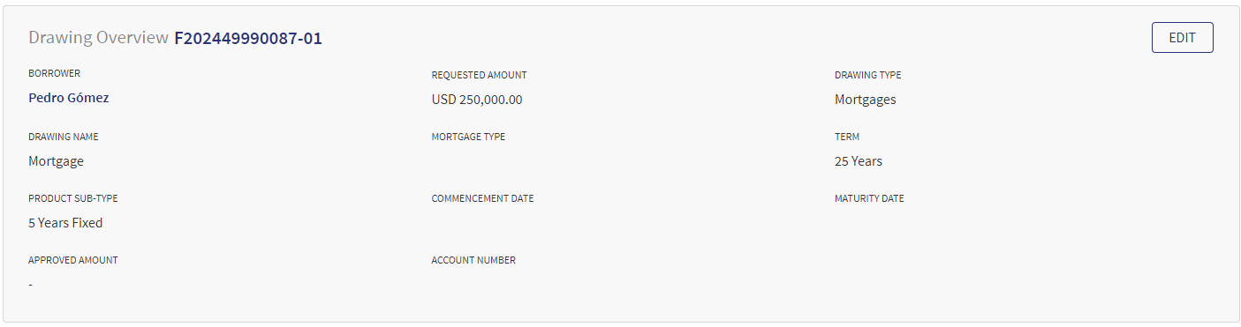1241x327 pixels.
Task: Select the Mortgage drawing name value
Action: coord(56,161)
